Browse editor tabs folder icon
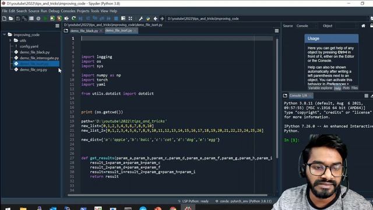 tap(66, 31)
